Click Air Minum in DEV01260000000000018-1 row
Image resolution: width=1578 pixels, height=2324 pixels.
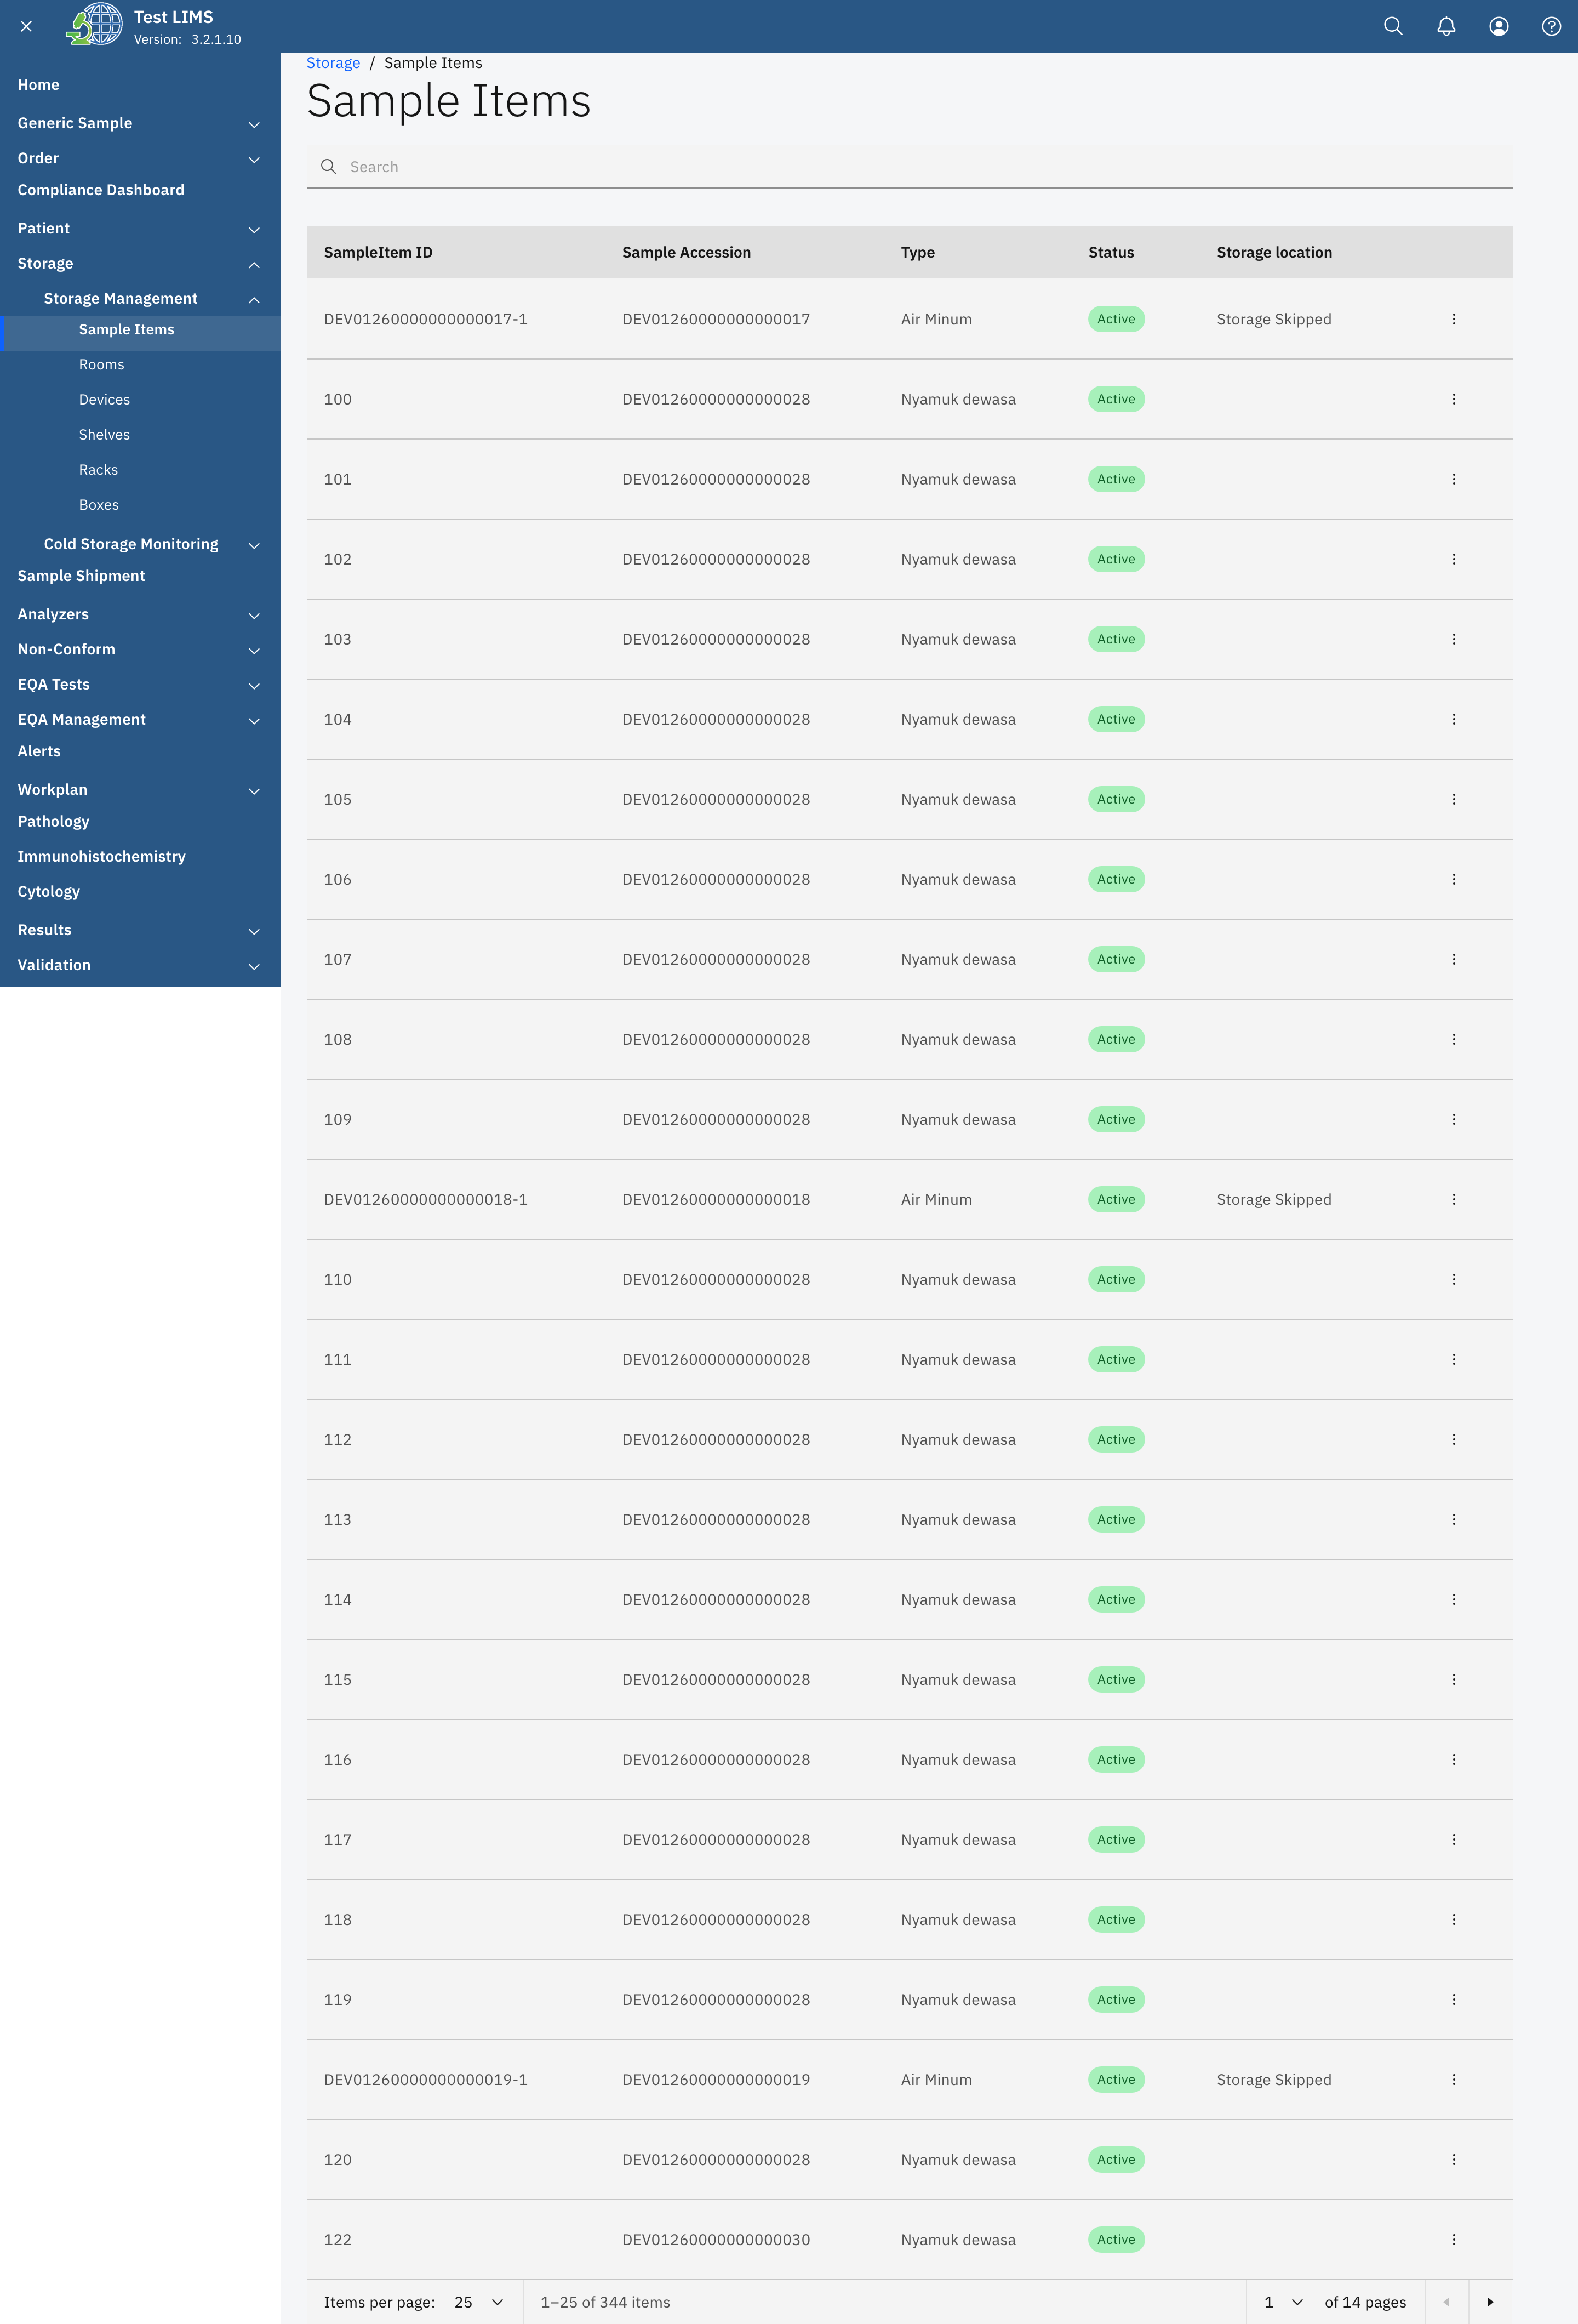pos(935,1199)
